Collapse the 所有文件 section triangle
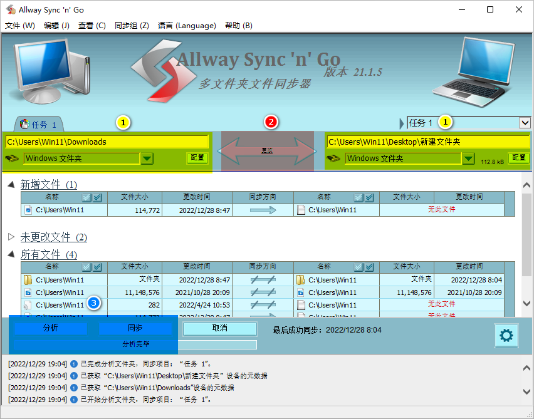The height and width of the screenshot is (419, 534). tap(11, 254)
